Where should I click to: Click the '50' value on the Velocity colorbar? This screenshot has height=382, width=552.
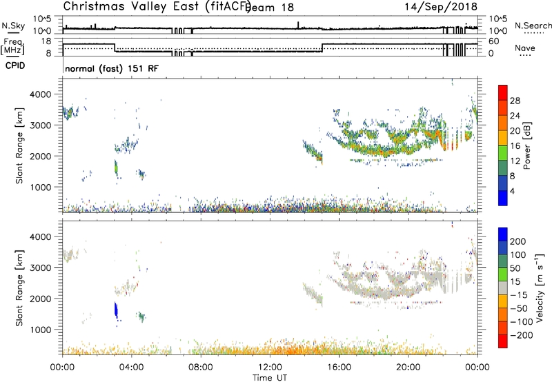(515, 268)
